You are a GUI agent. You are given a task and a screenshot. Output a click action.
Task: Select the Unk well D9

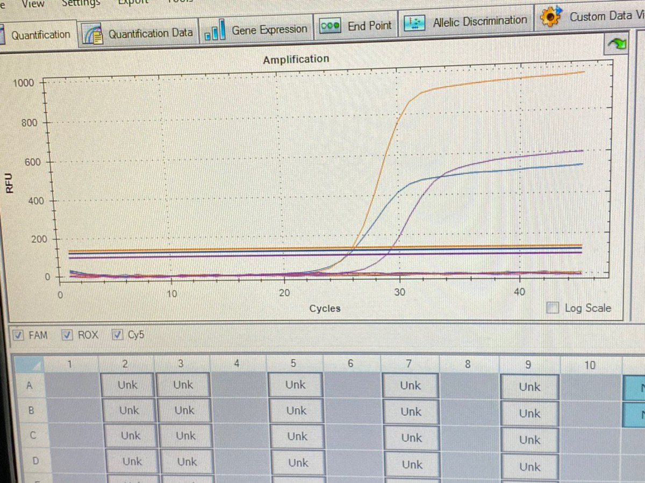click(x=530, y=467)
